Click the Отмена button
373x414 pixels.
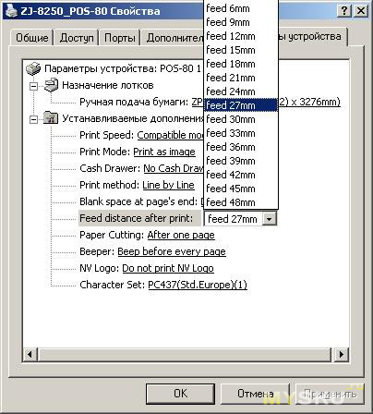click(255, 394)
